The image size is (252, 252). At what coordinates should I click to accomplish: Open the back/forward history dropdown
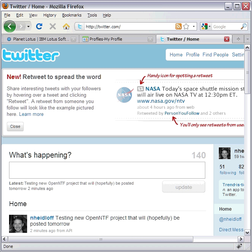pyautogui.click(x=28, y=26)
